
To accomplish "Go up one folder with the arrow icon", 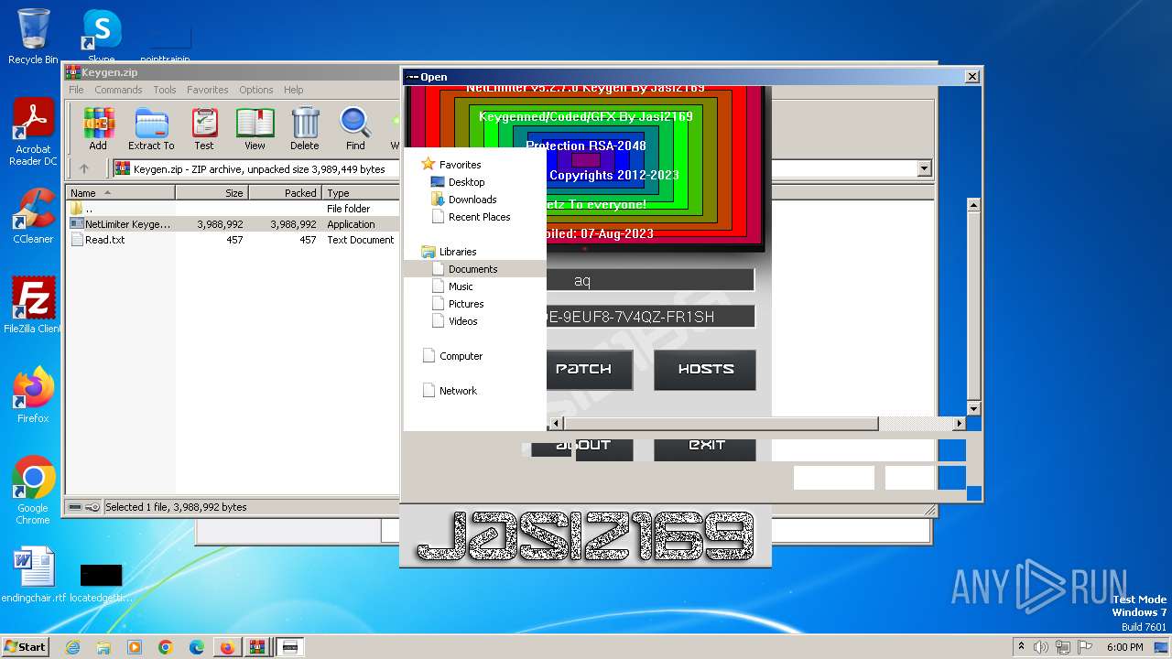I will pyautogui.click(x=84, y=168).
